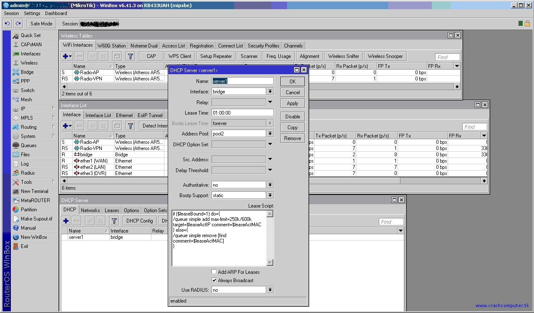Click Copy in DHCP Server dialog
Viewport: 534px width, 313px height.
coord(292,128)
